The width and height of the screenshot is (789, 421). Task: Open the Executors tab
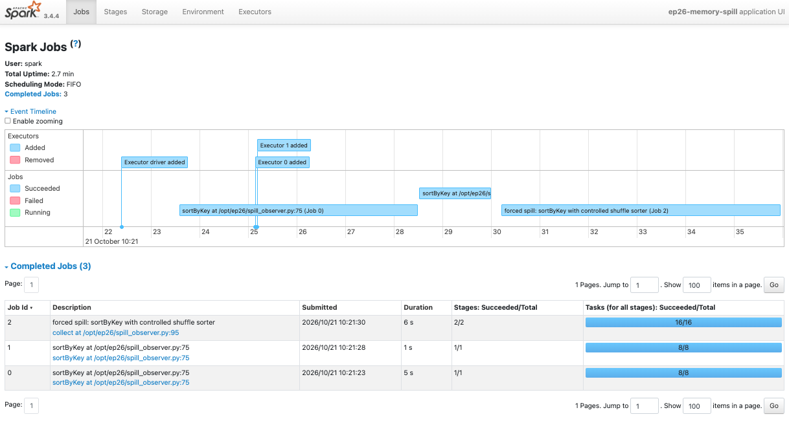coord(255,12)
